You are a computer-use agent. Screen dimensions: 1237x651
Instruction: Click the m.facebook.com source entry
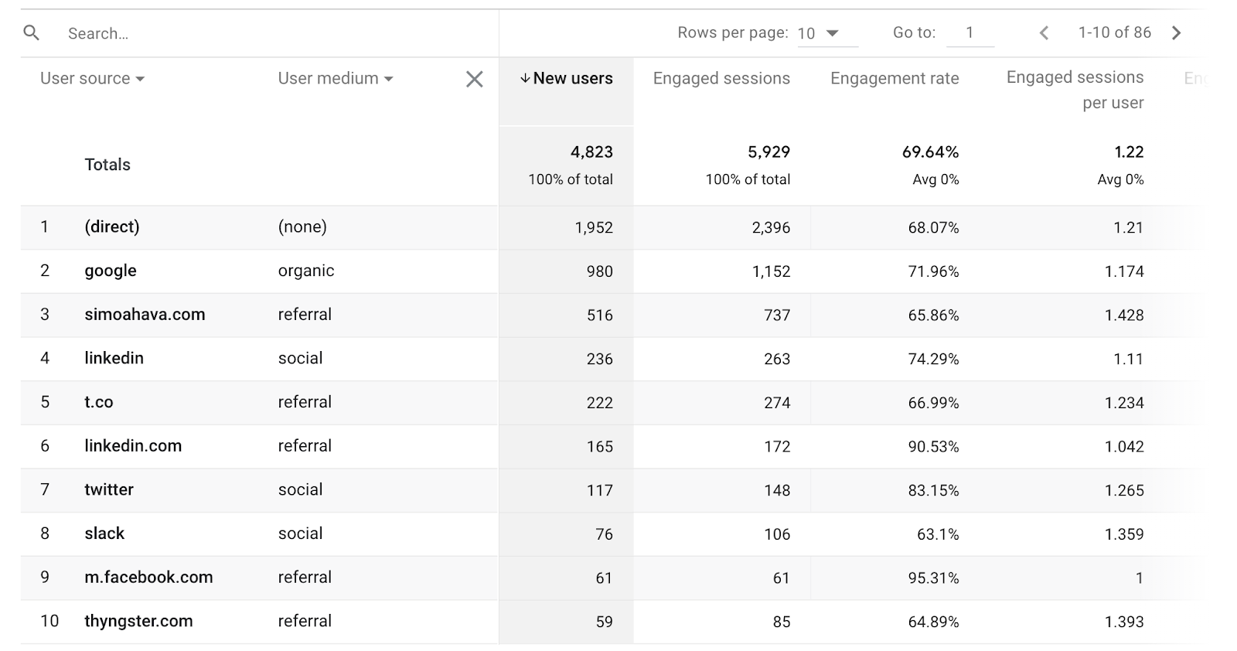click(x=148, y=578)
